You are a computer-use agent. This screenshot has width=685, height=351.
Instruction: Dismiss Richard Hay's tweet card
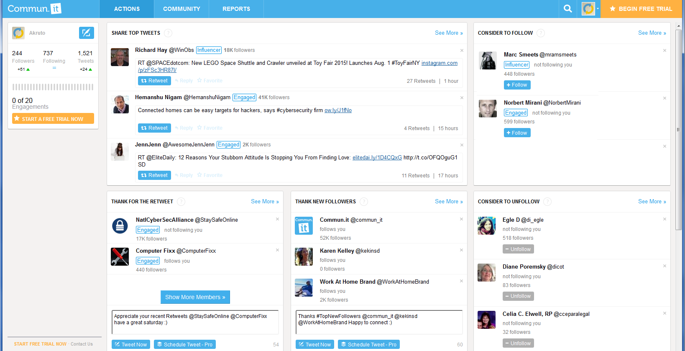click(x=462, y=51)
